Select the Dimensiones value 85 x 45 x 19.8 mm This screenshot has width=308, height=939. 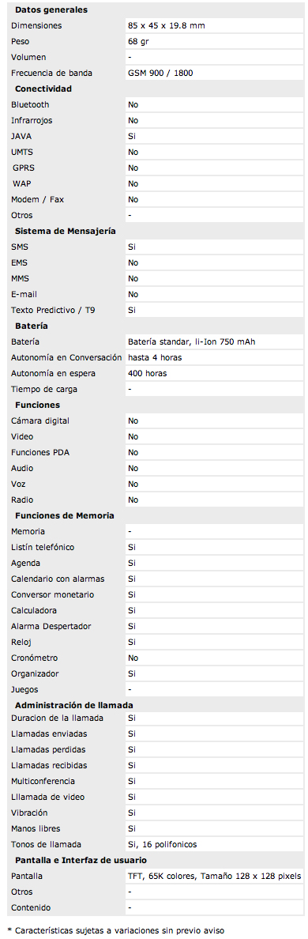click(x=167, y=26)
